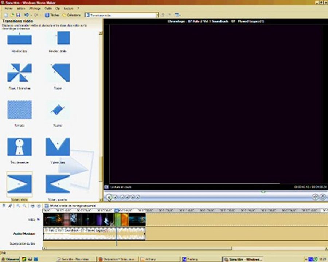Click the Take picture icon in the preview
328x262 pixels.
click(323, 197)
